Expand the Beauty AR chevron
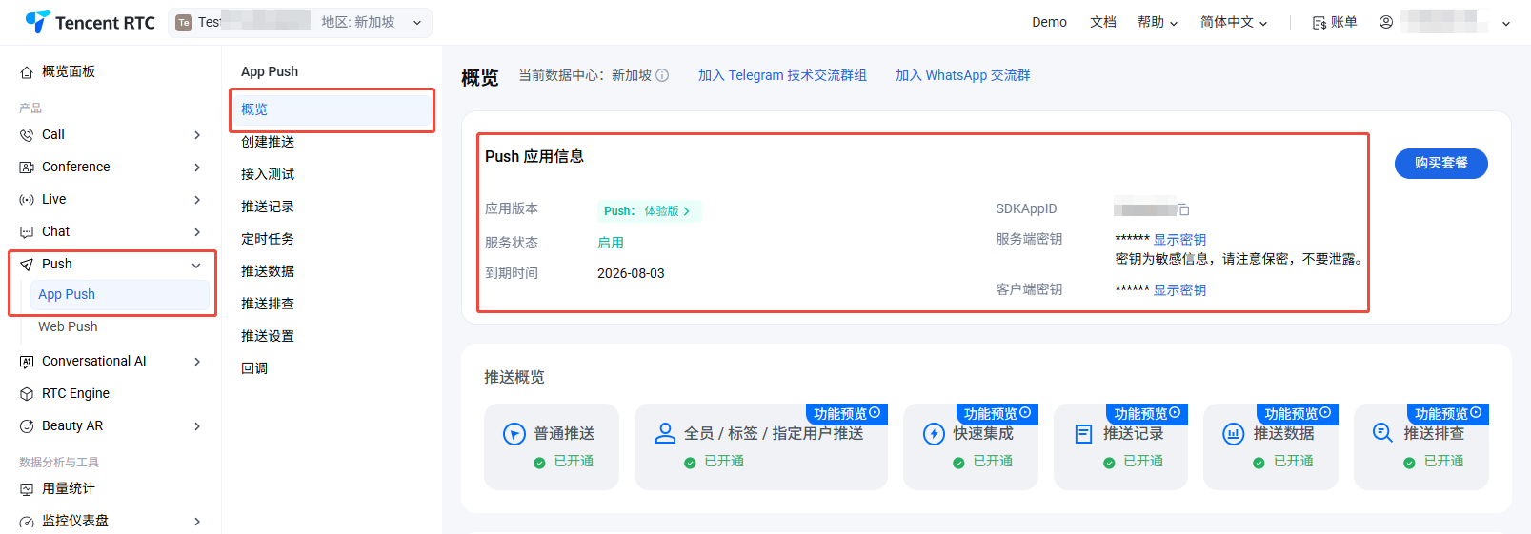Viewport: 1531px width, 534px height. pyautogui.click(x=197, y=426)
